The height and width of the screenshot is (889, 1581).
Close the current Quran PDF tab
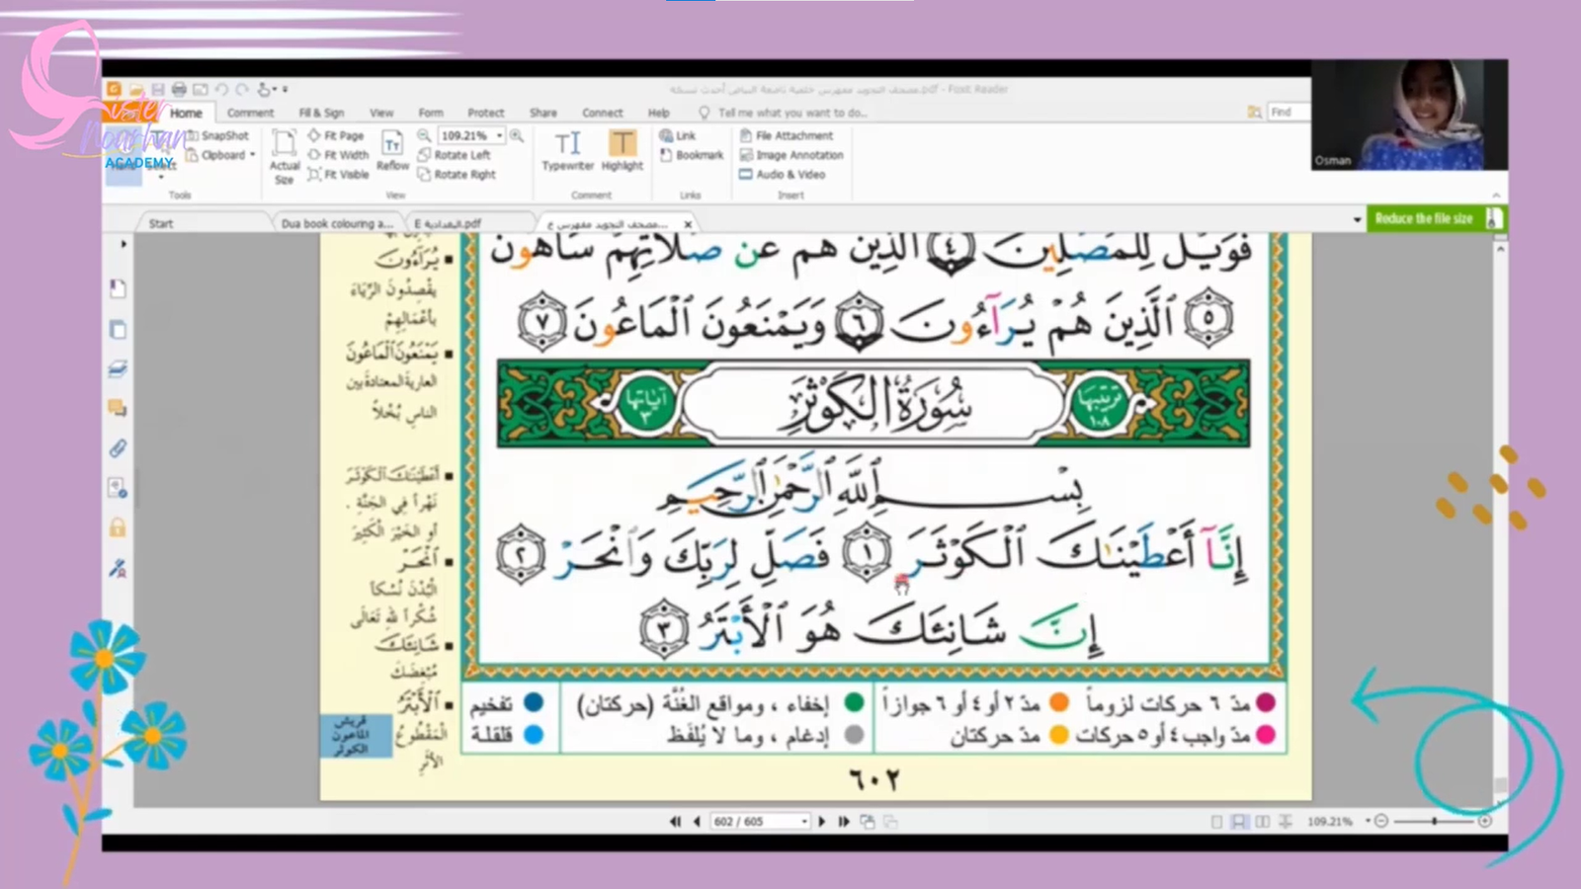[x=688, y=224]
